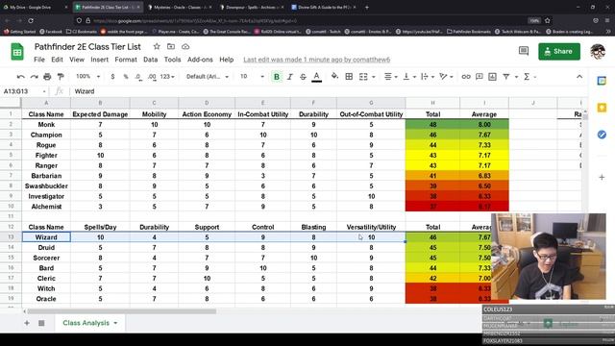Insert a chart from toolbar
615x346 pixels.
(x=492, y=77)
